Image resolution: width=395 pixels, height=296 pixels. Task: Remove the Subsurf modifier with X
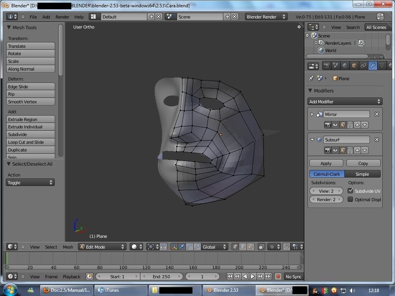pos(377,140)
